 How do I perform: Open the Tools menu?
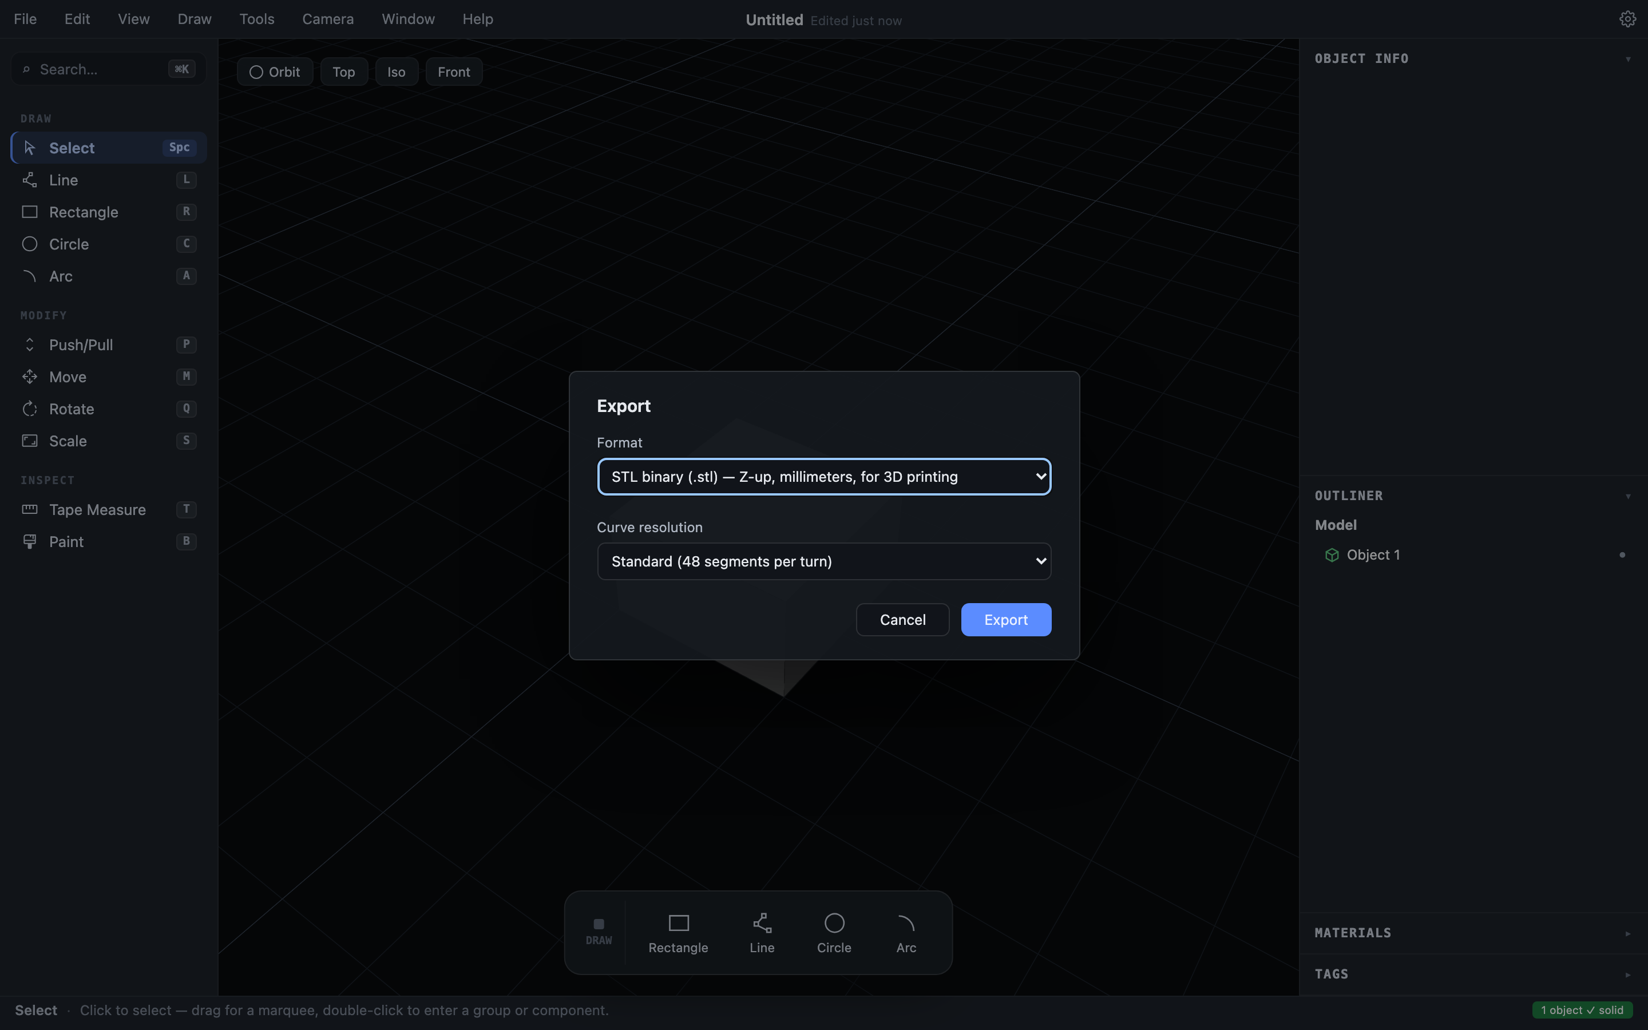(257, 19)
